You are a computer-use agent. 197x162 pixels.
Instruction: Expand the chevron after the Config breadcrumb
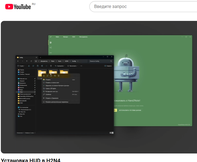click(x=78, y=61)
